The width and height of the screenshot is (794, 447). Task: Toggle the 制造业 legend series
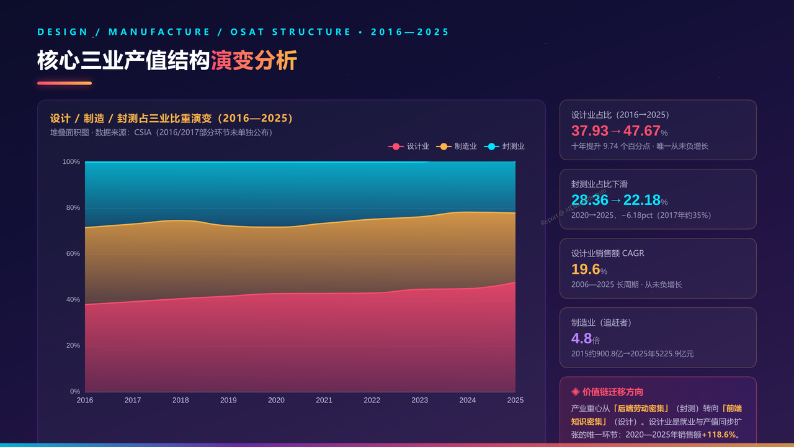457,147
